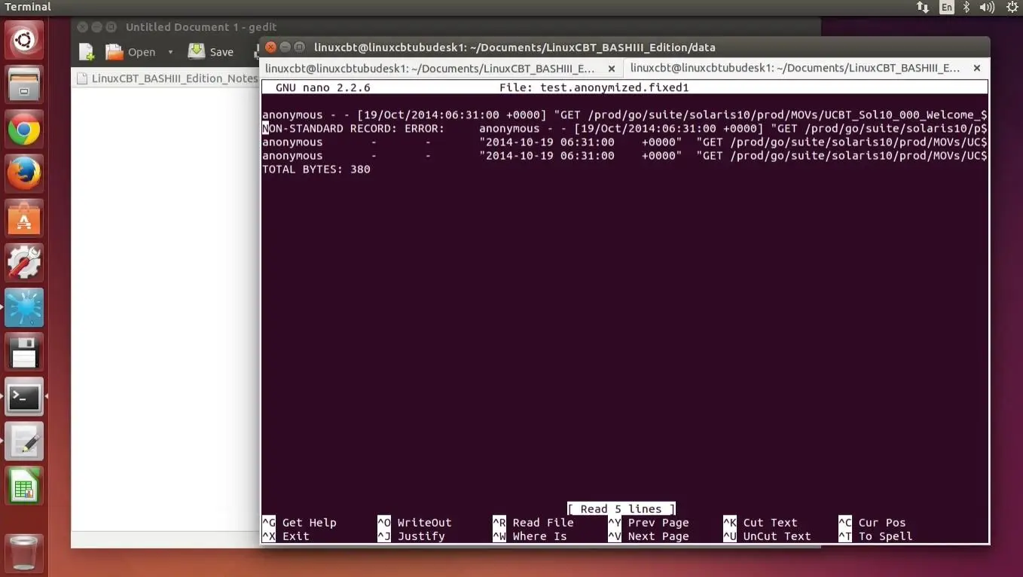Click the '^V Next Page' nano shortcut
Image resolution: width=1023 pixels, height=577 pixels.
coord(649,536)
